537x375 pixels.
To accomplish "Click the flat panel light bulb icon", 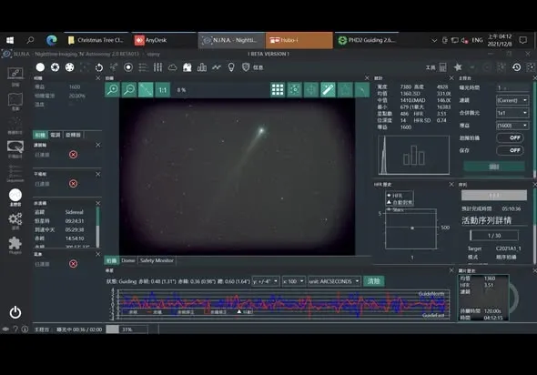I will (x=231, y=67).
